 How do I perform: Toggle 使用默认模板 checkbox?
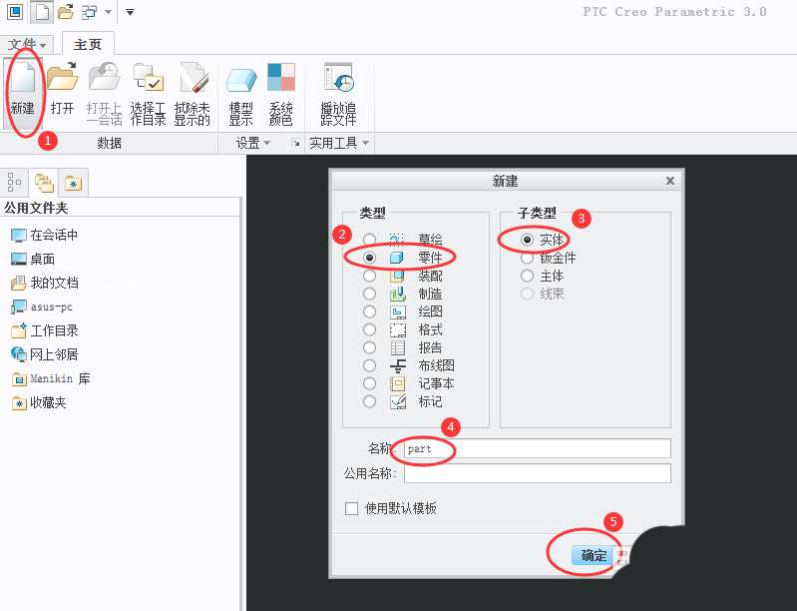(x=351, y=508)
